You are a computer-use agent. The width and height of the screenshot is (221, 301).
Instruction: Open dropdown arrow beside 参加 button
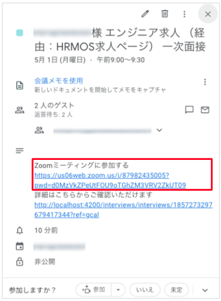click(118, 290)
